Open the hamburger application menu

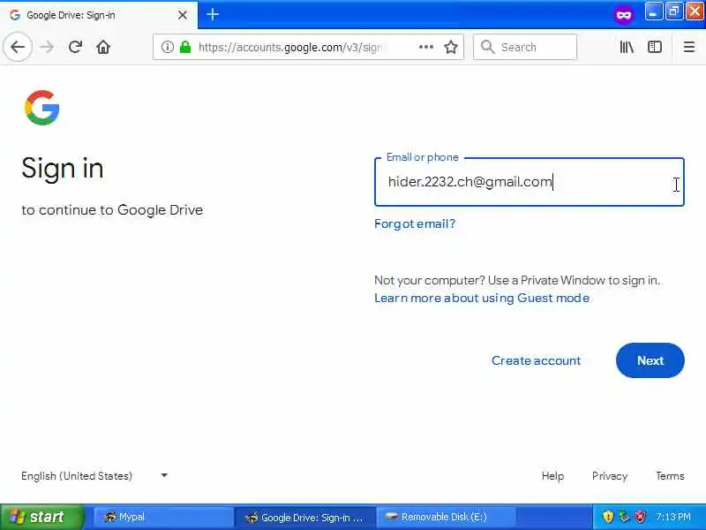(x=689, y=47)
